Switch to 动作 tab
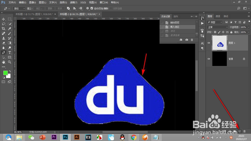This screenshot has height=141, width=251. click(176, 16)
